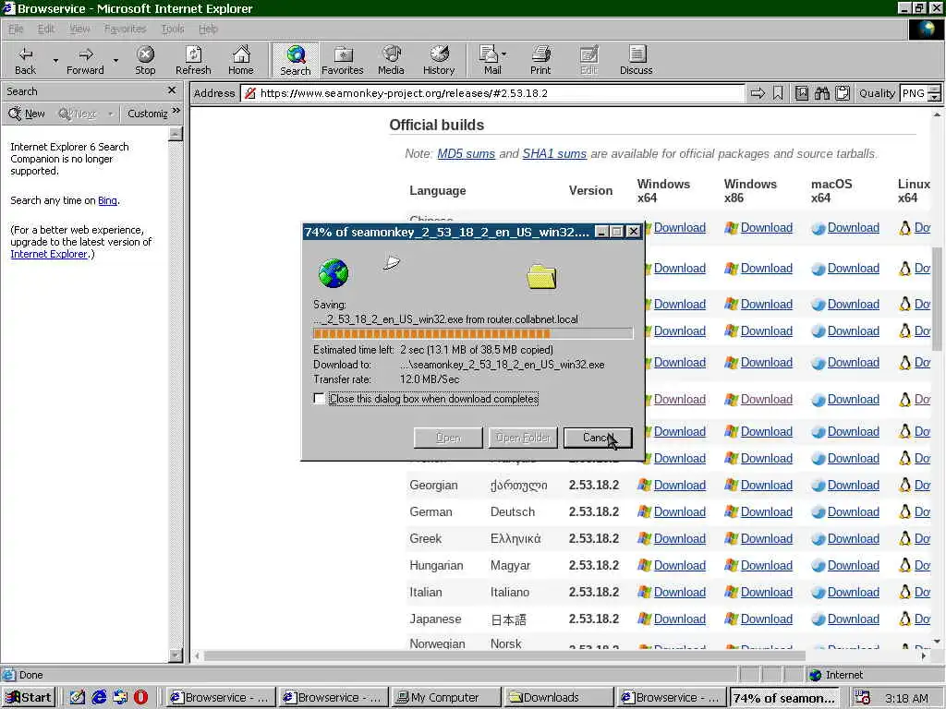Open the Discuss toolbar button
This screenshot has width=946, height=709.
(x=636, y=60)
